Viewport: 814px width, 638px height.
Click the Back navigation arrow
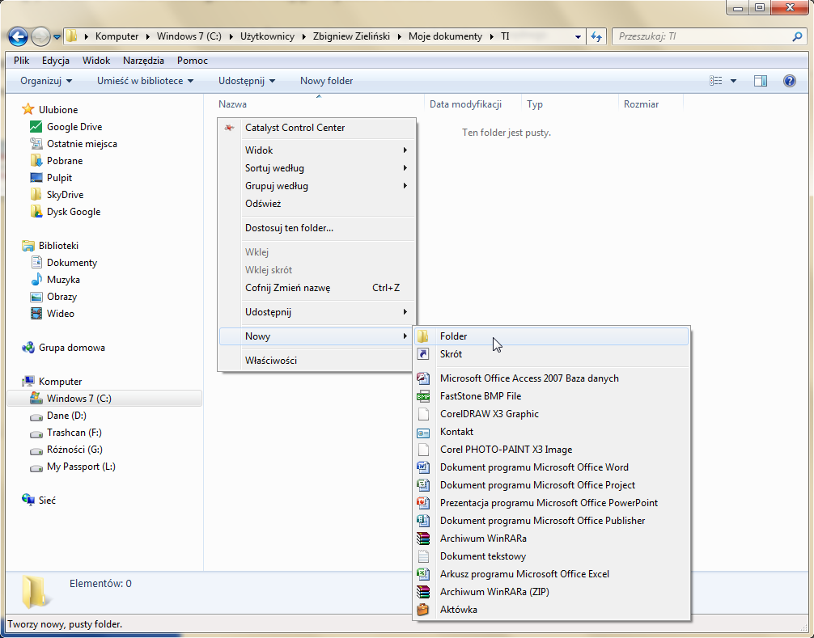[18, 36]
